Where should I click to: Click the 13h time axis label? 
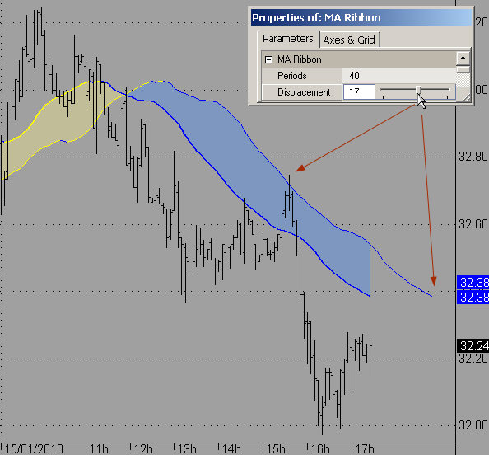point(187,449)
